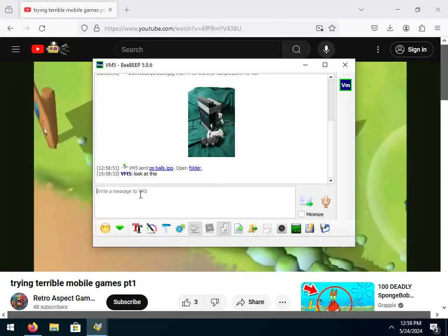The image size is (448, 336).
Task: Click the YouTube search magnifier button
Action: [x=296, y=49]
